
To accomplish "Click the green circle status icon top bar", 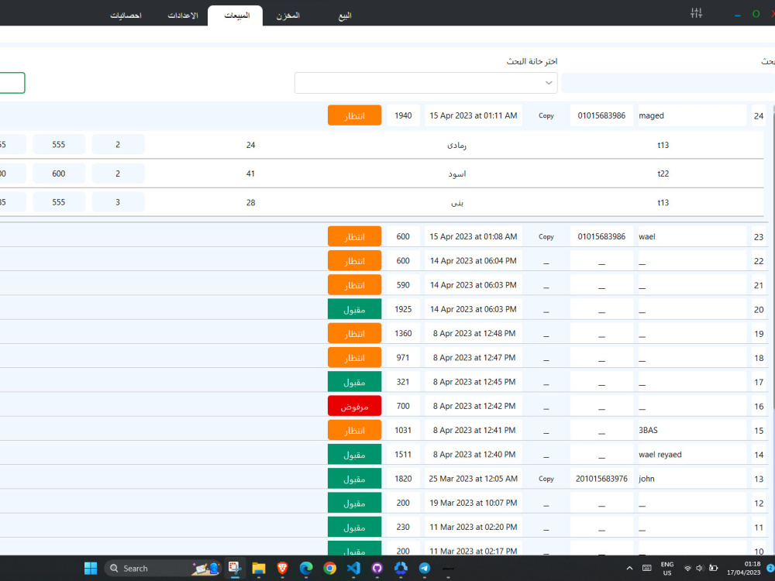I will pyautogui.click(x=756, y=13).
